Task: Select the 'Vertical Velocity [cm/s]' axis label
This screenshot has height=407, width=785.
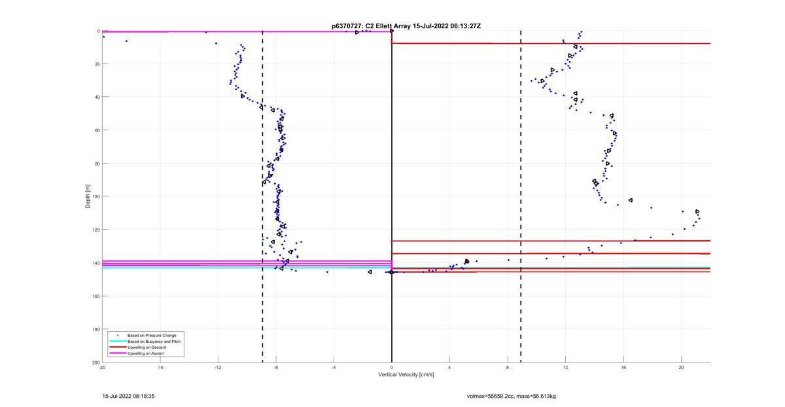Action: coord(406,374)
